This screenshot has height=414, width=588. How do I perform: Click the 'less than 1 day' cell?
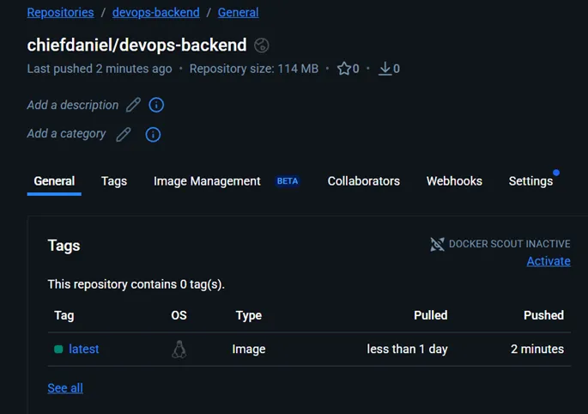tap(407, 350)
